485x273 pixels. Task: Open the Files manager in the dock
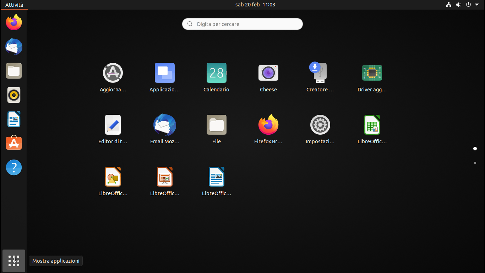click(14, 71)
